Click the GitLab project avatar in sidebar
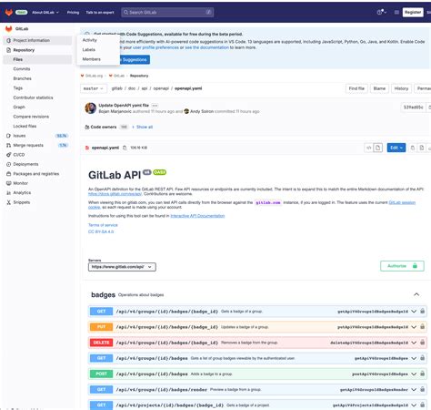 coord(8,29)
